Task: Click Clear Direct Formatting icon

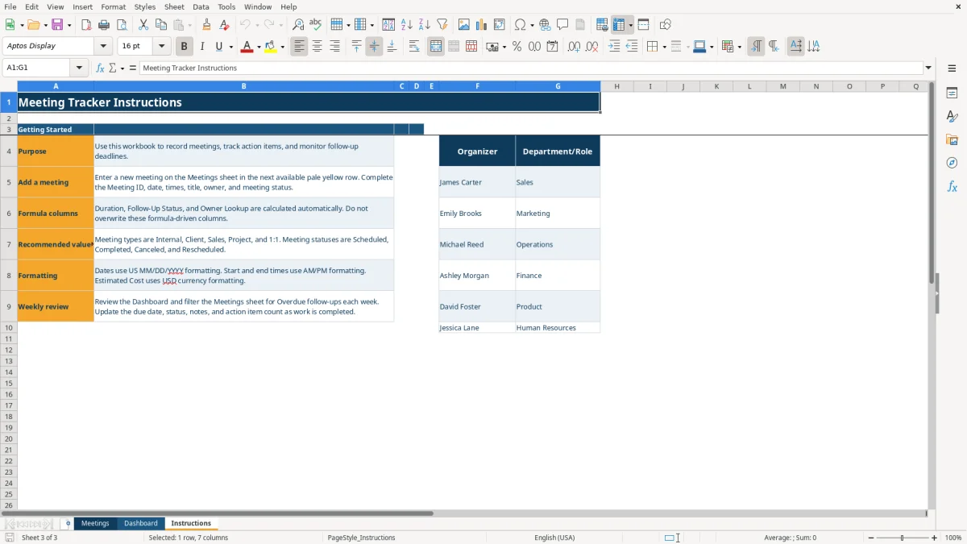Action: (x=225, y=25)
